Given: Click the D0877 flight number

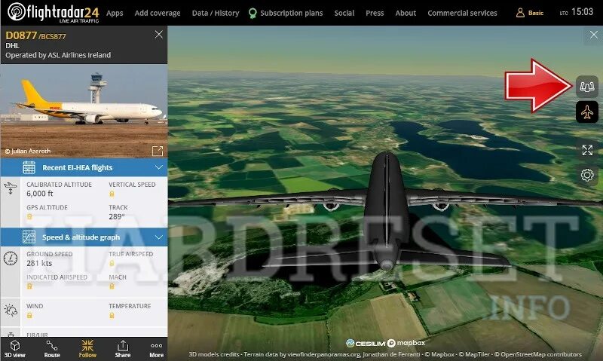Looking at the screenshot, I should (x=21, y=35).
